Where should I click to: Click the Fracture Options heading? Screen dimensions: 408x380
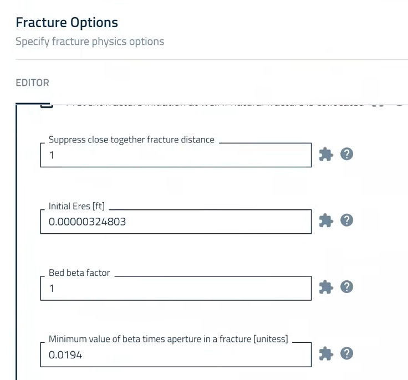click(67, 22)
